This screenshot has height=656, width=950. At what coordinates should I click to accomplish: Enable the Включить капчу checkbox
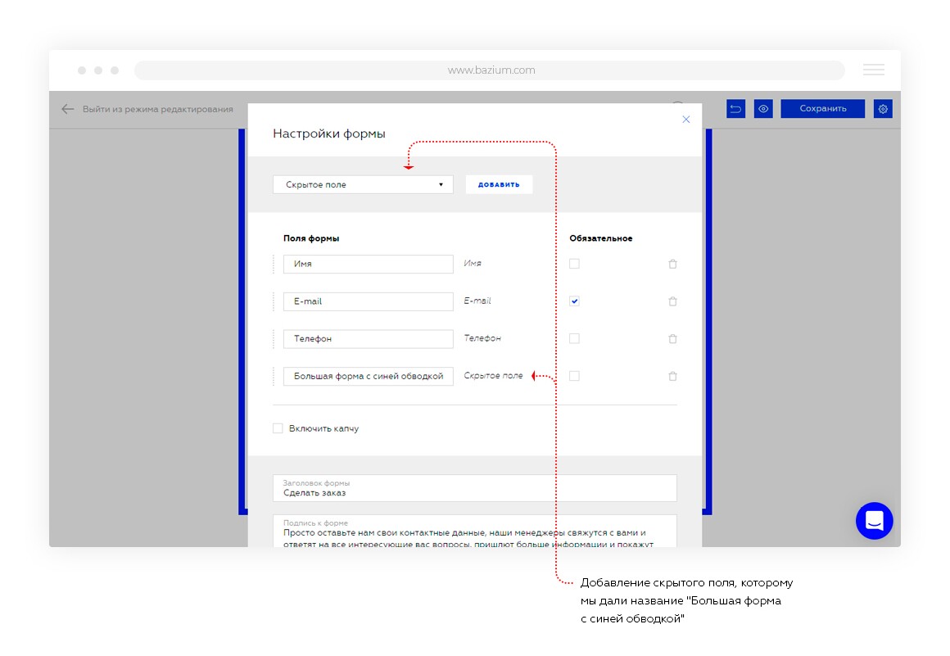(x=278, y=428)
